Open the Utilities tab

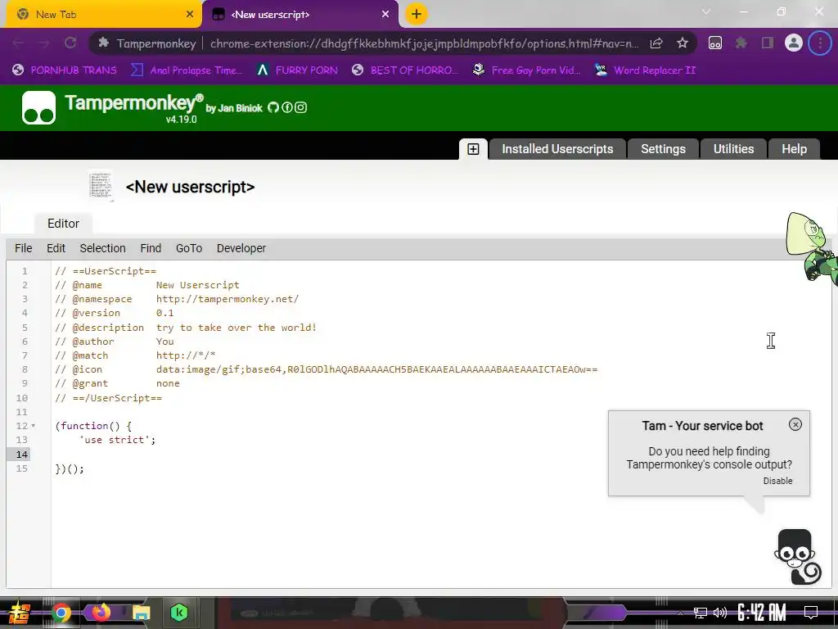tap(733, 149)
